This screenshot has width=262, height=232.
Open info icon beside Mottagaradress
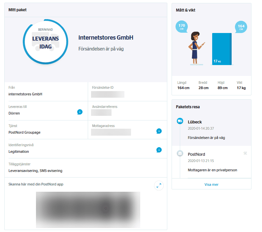coord(159,131)
